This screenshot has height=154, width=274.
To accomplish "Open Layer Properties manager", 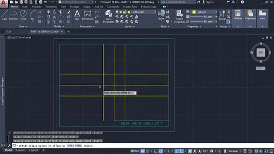I will [108, 17].
